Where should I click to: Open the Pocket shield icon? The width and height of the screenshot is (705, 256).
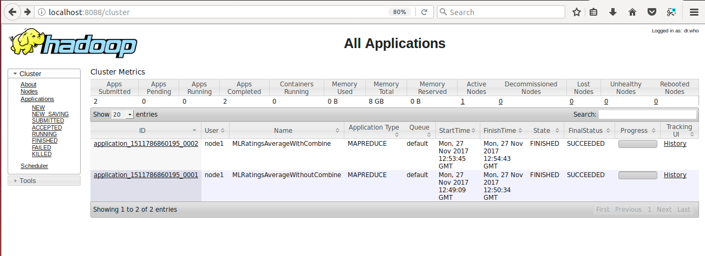(x=652, y=12)
